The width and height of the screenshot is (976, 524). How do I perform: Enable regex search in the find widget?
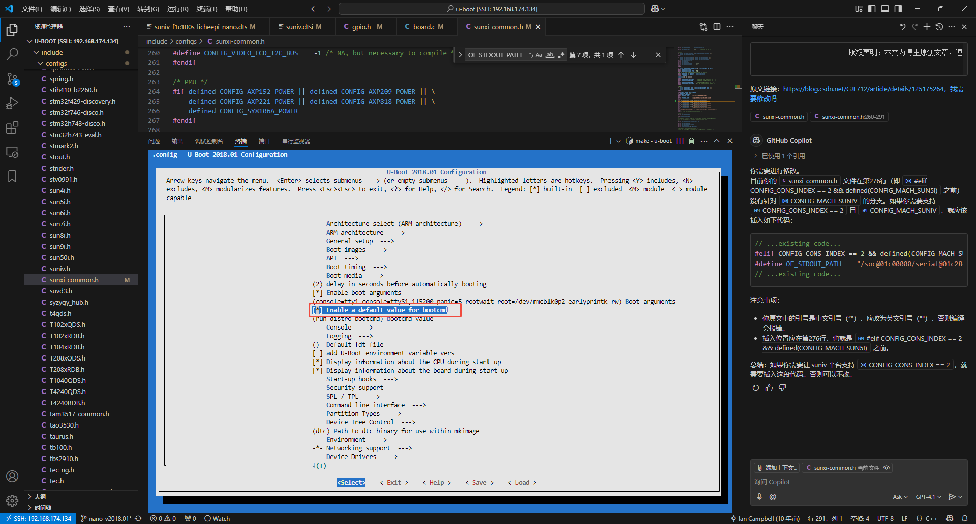[561, 55]
